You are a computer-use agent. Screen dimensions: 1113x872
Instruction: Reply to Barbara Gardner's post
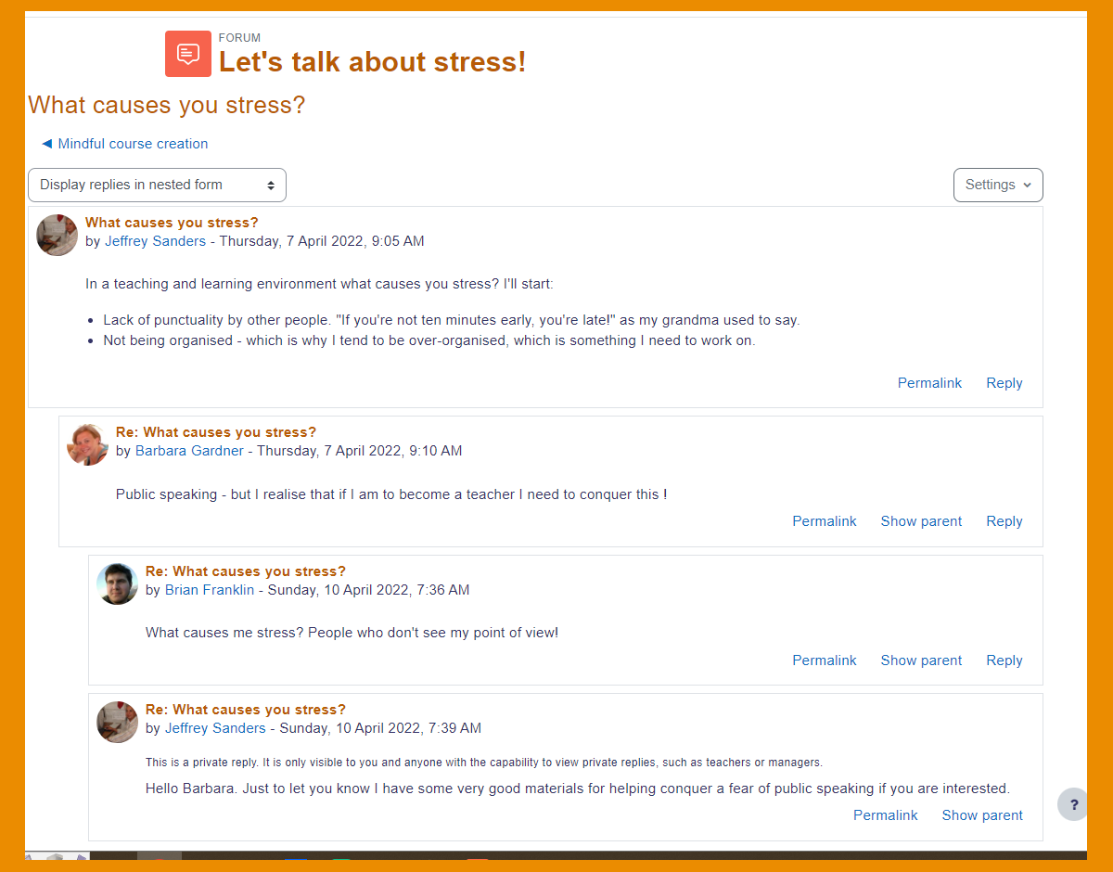(x=1004, y=521)
